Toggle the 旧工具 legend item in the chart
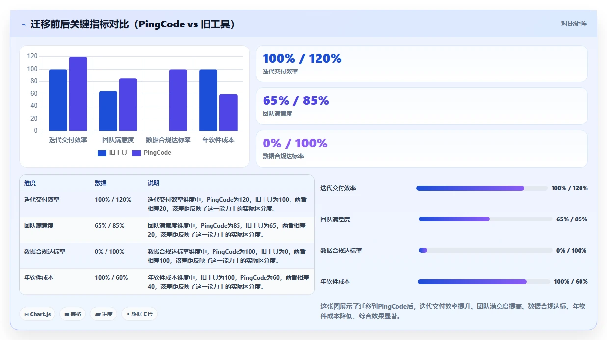Viewport: 607px width, 340px height. point(112,153)
